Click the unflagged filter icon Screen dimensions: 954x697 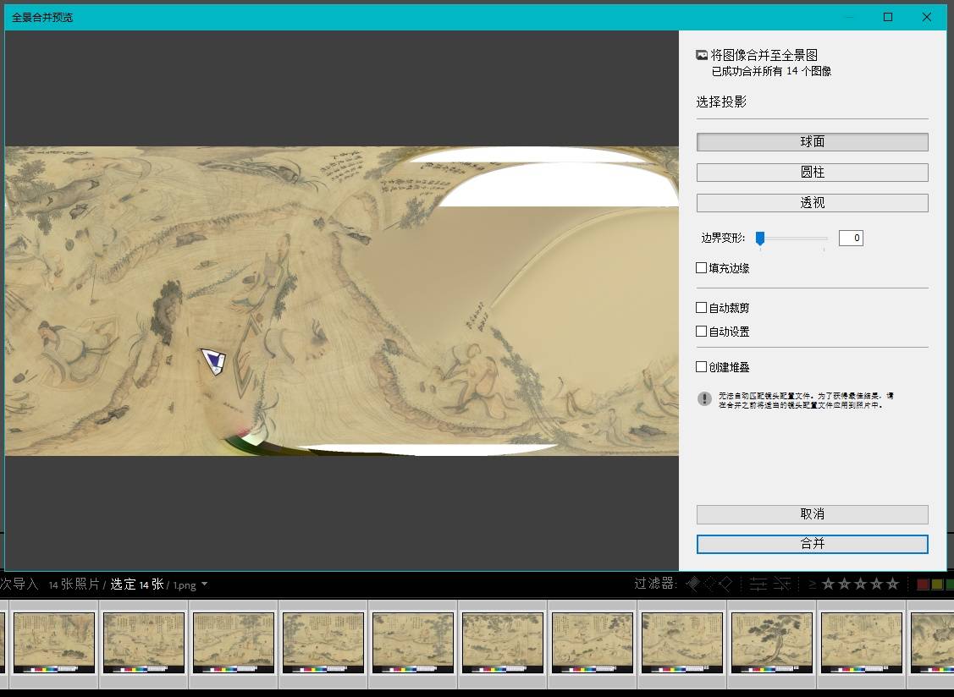[x=709, y=584]
